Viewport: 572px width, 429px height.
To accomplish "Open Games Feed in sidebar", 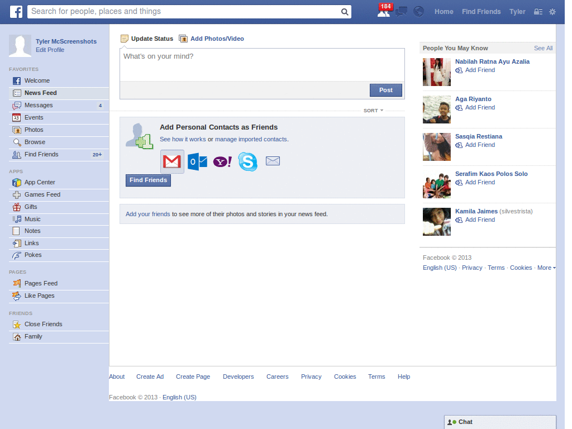I will click(59, 195).
